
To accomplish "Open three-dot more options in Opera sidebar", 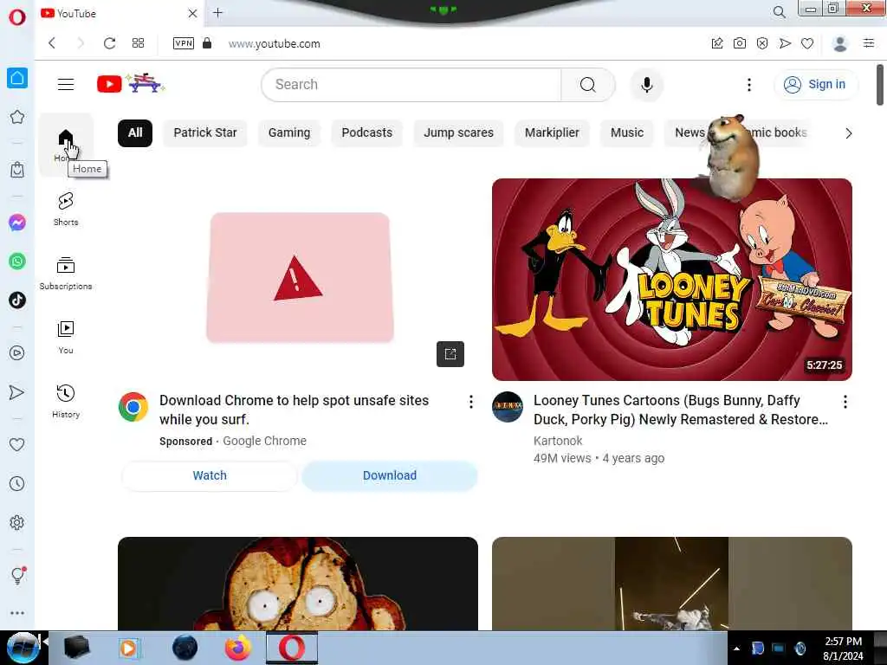I will click(x=17, y=613).
